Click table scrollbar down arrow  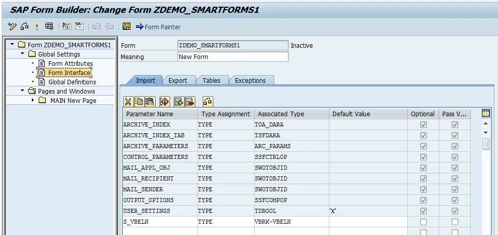tap(485, 132)
